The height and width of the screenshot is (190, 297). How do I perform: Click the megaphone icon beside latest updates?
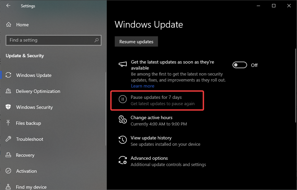click(x=122, y=64)
